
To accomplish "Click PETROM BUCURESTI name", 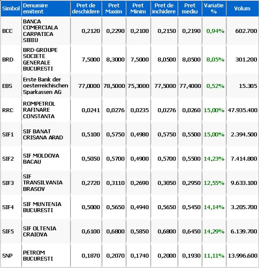I will [38, 256].
